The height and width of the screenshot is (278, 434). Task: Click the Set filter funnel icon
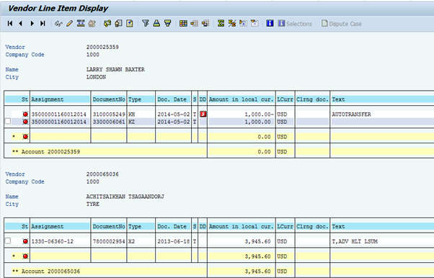click(146, 24)
